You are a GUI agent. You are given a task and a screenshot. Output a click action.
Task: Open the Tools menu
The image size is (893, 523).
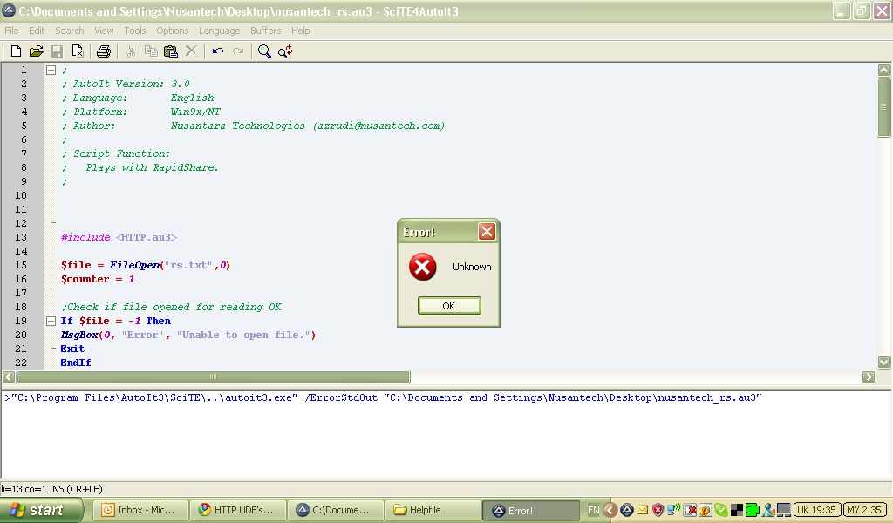point(135,31)
